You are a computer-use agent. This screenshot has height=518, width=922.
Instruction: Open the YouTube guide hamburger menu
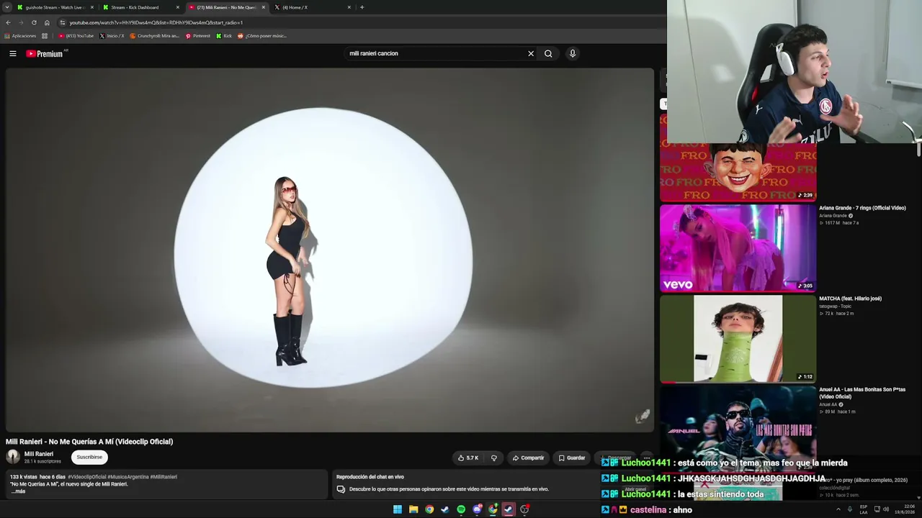(13, 53)
